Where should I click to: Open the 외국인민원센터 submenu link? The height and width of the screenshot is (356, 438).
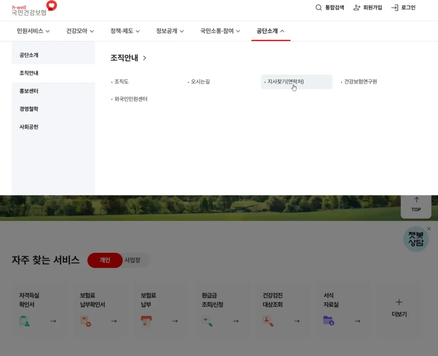[131, 99]
